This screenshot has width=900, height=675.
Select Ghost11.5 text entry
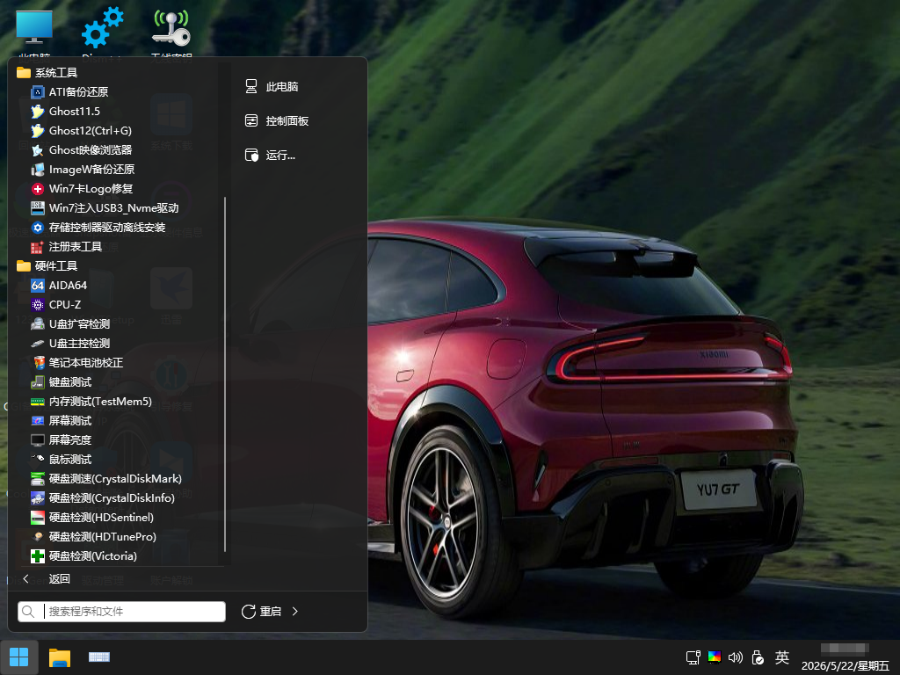pos(75,112)
